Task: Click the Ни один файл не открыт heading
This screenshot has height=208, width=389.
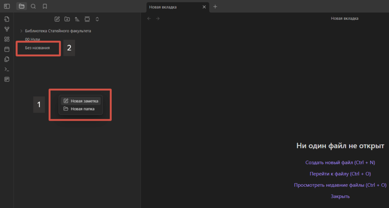Action: (x=340, y=146)
